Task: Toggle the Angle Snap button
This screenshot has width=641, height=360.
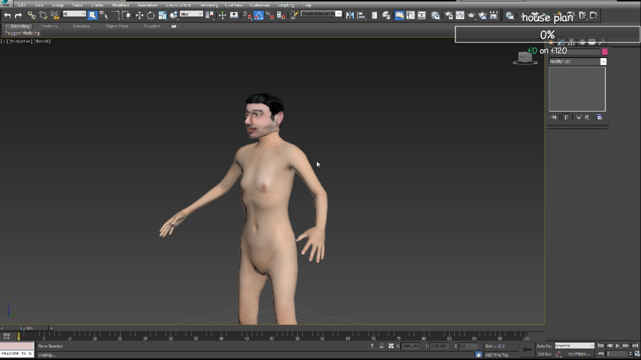Action: click(x=259, y=15)
